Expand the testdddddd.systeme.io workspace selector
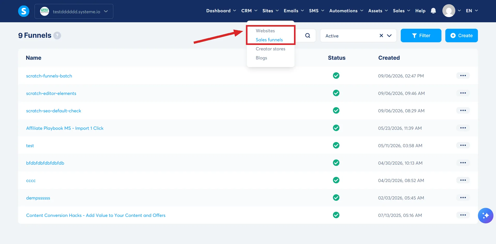This screenshot has height=244, width=496. (x=74, y=11)
